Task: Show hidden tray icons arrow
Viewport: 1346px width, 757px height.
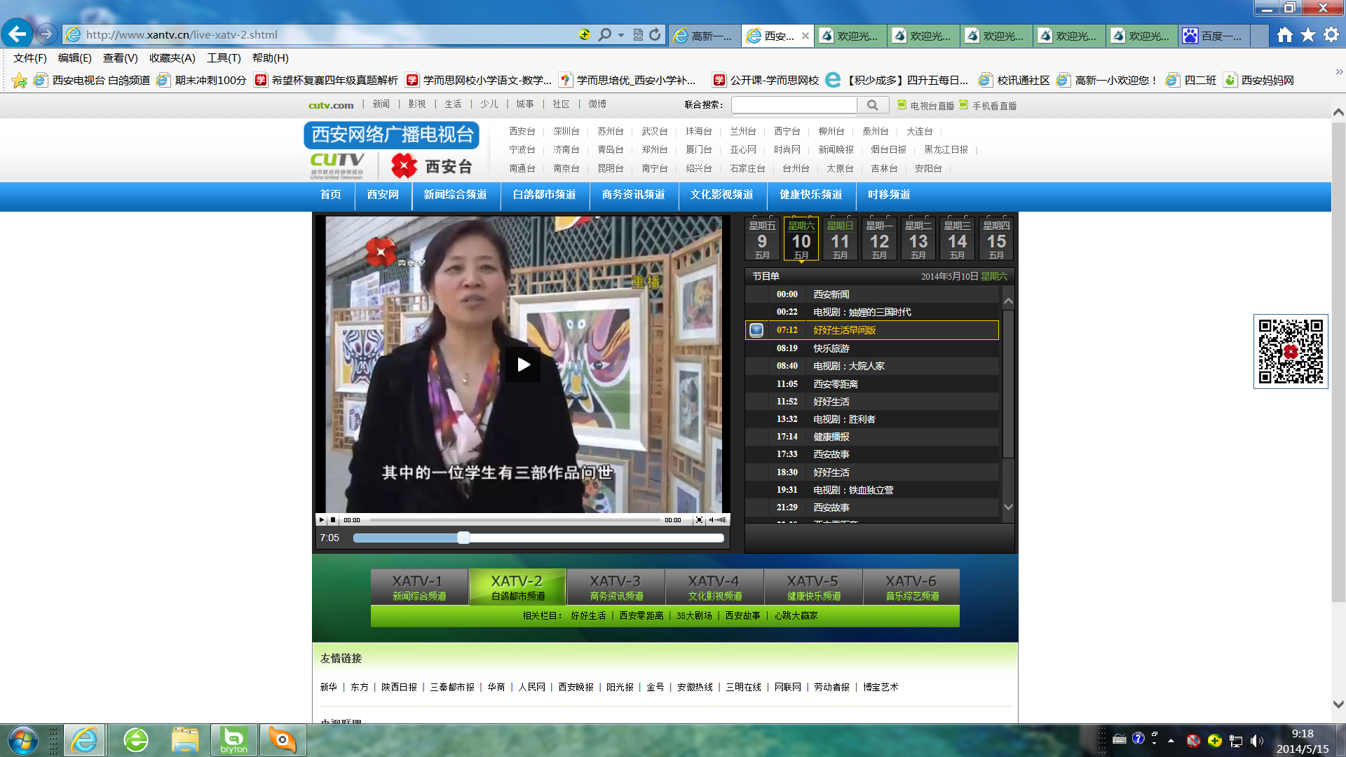Action: click(x=1171, y=740)
